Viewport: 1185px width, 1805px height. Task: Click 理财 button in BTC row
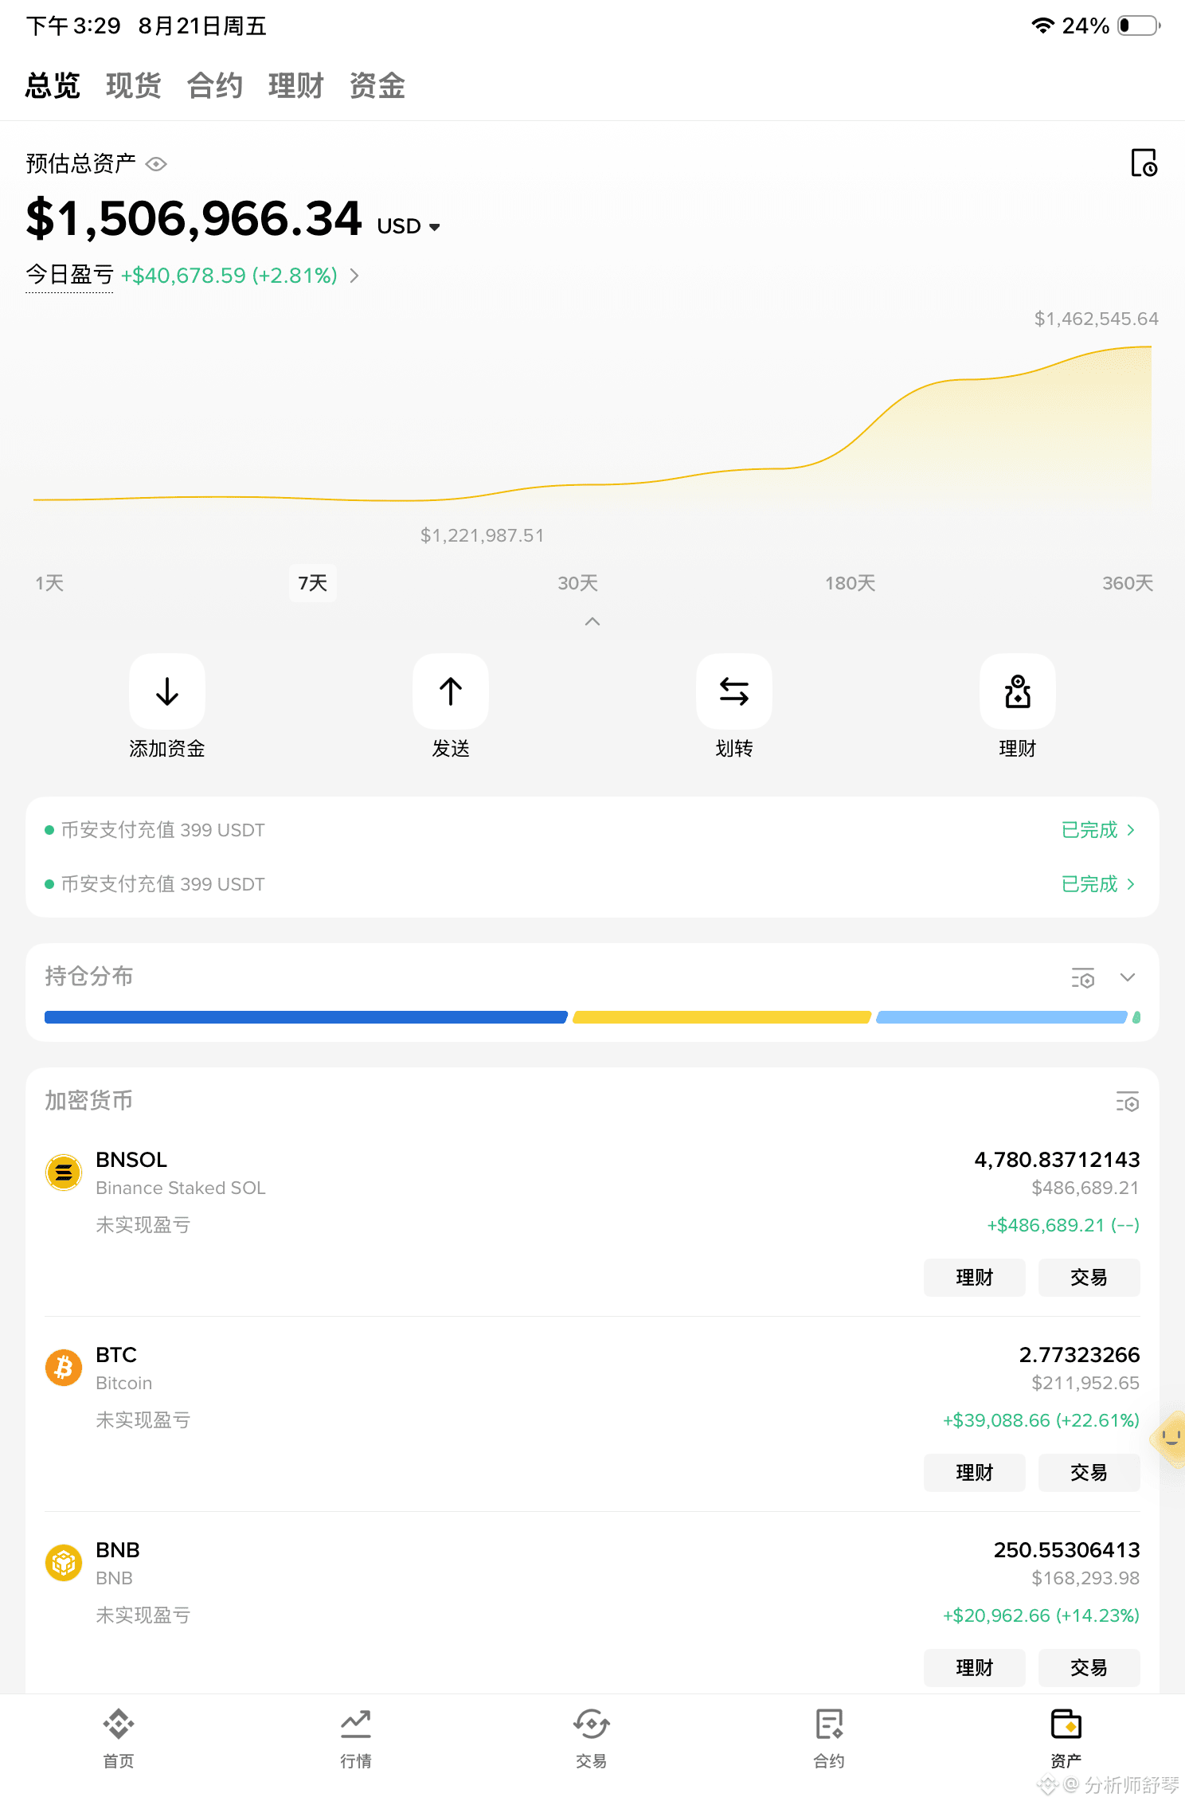pyautogui.click(x=975, y=1473)
